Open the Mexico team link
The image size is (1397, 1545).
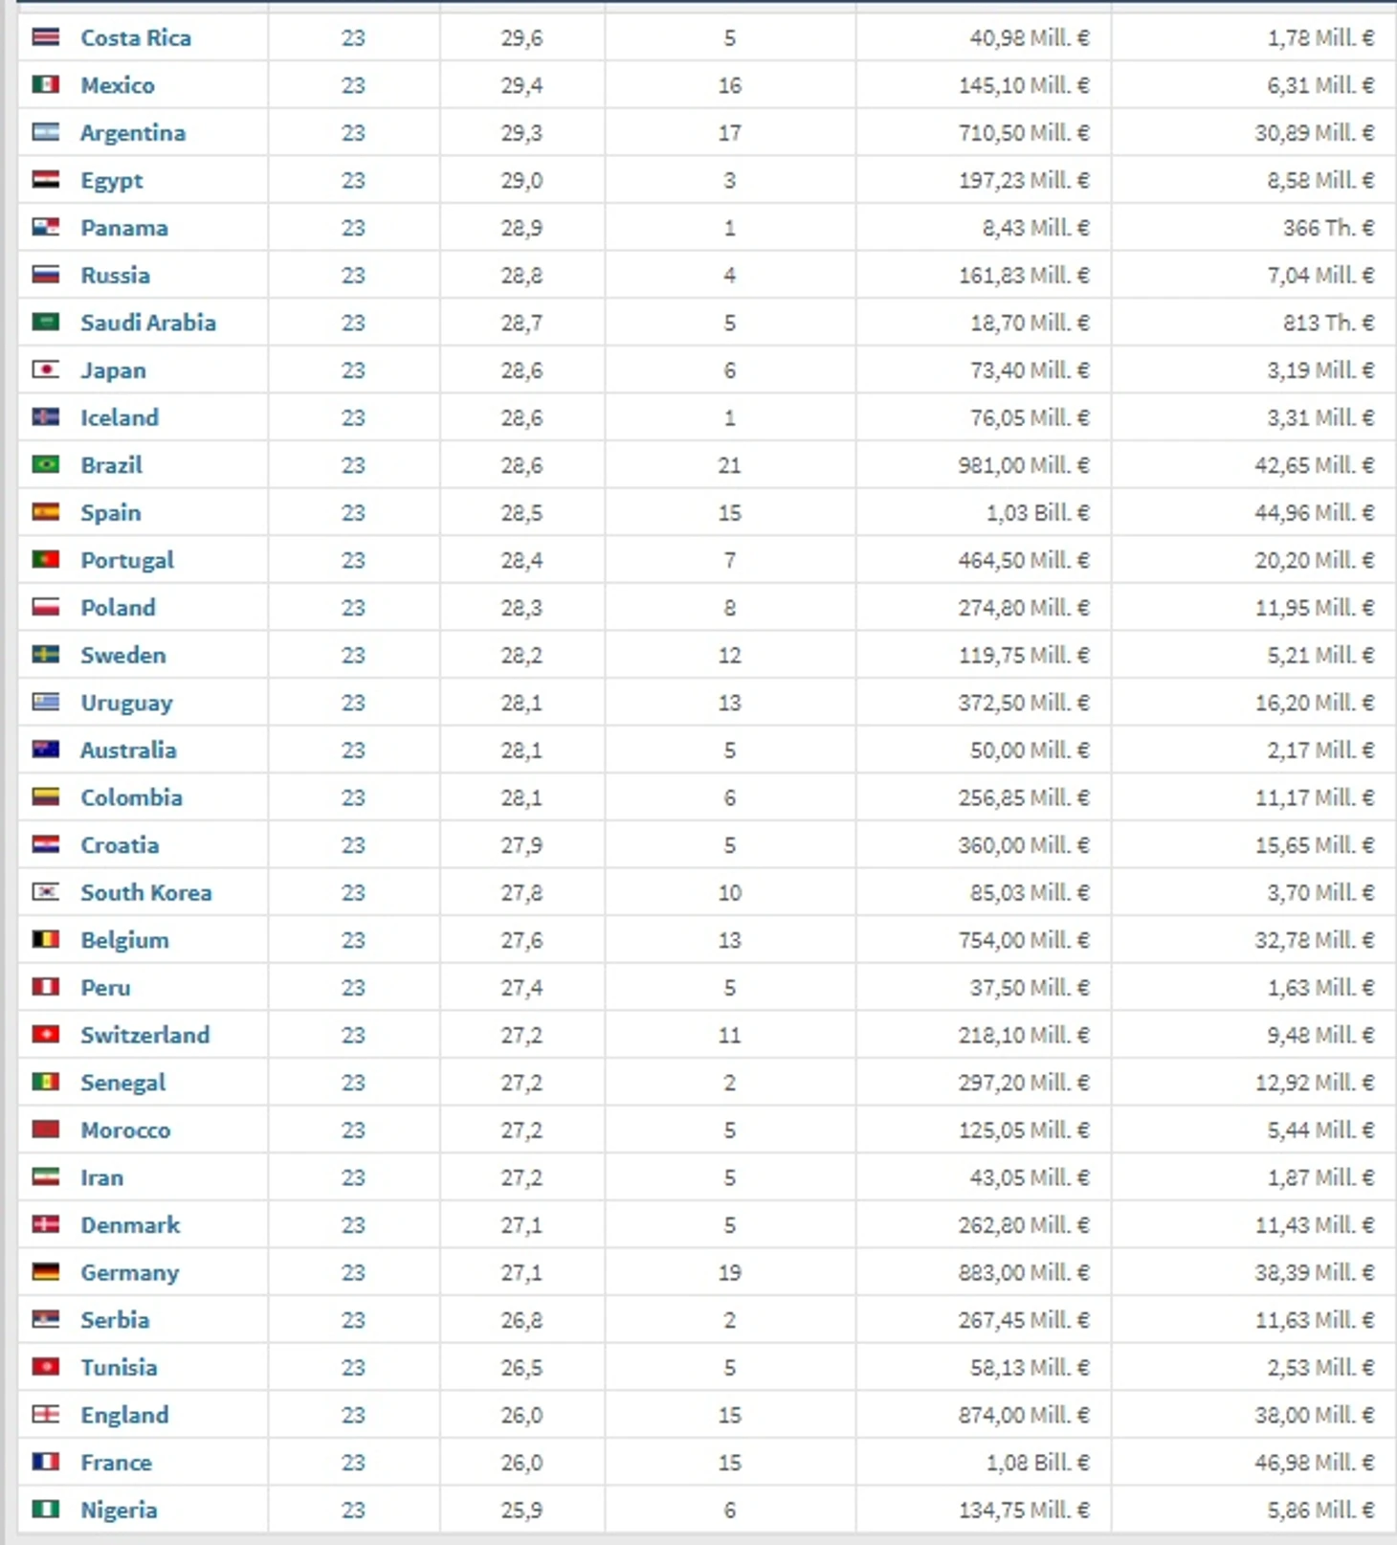coord(118,85)
